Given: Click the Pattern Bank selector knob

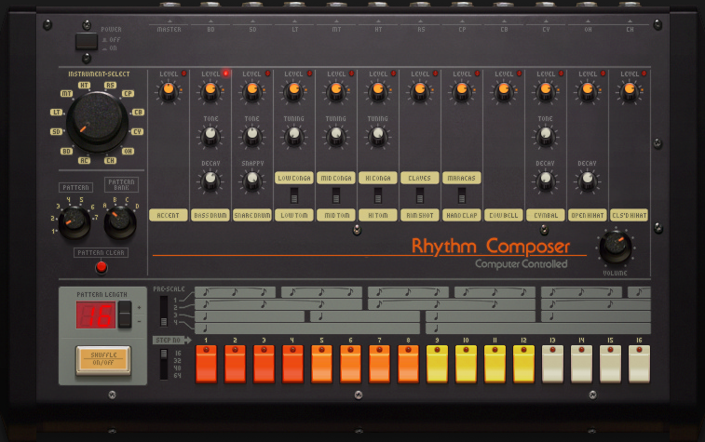Looking at the screenshot, I should tap(120, 222).
